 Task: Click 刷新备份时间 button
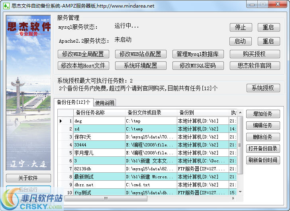(263, 160)
